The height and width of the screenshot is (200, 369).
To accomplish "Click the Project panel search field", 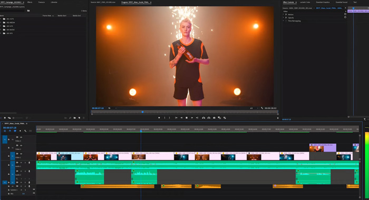I will coord(12,11).
